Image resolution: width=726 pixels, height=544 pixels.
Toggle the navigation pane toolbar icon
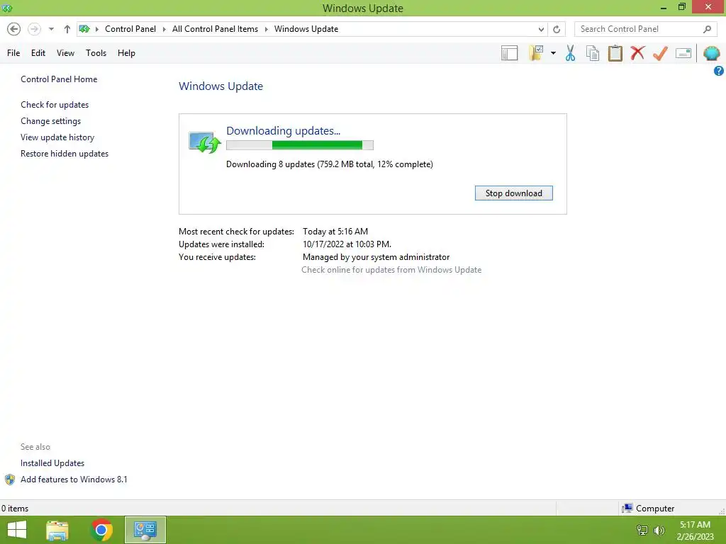tap(509, 53)
